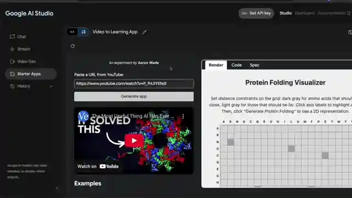Open the YouTube video three-dot menu
Viewport: 352px width, 198px height.
click(183, 116)
